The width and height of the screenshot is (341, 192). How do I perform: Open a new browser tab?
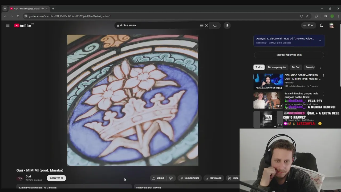[53, 9]
